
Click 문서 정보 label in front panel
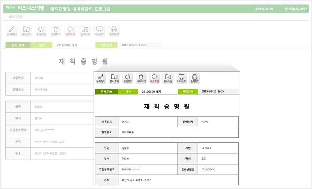[x=106, y=91]
